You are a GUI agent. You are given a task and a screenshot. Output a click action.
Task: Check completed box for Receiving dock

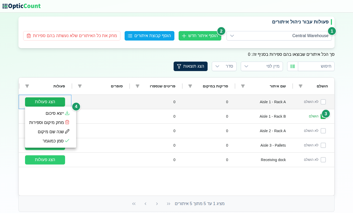pyautogui.click(x=323, y=160)
